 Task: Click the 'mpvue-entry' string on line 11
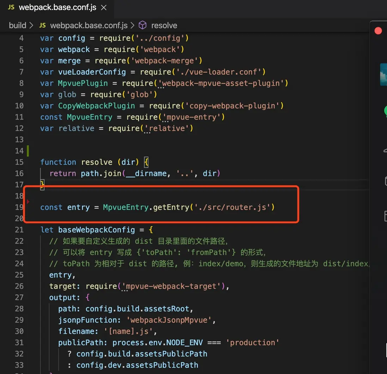tap(191, 117)
